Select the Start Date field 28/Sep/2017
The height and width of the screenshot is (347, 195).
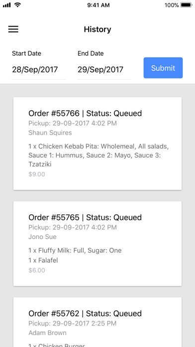click(x=38, y=70)
